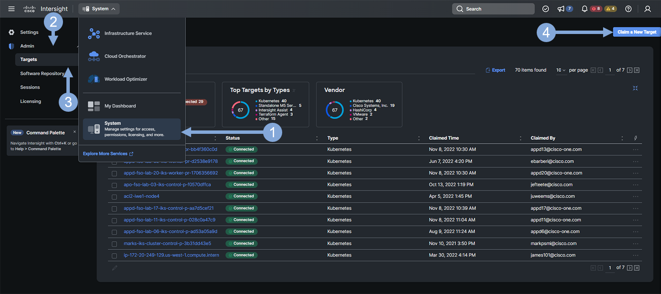Open the aci2-iwe1-node4 target link
Image resolution: width=661 pixels, height=294 pixels.
click(x=142, y=196)
